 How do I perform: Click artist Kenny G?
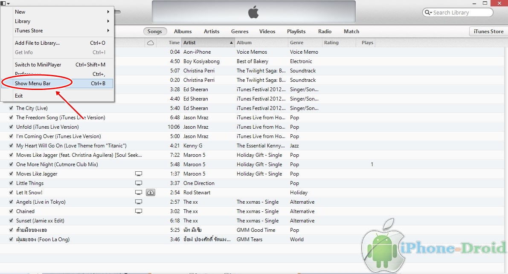tap(193, 146)
